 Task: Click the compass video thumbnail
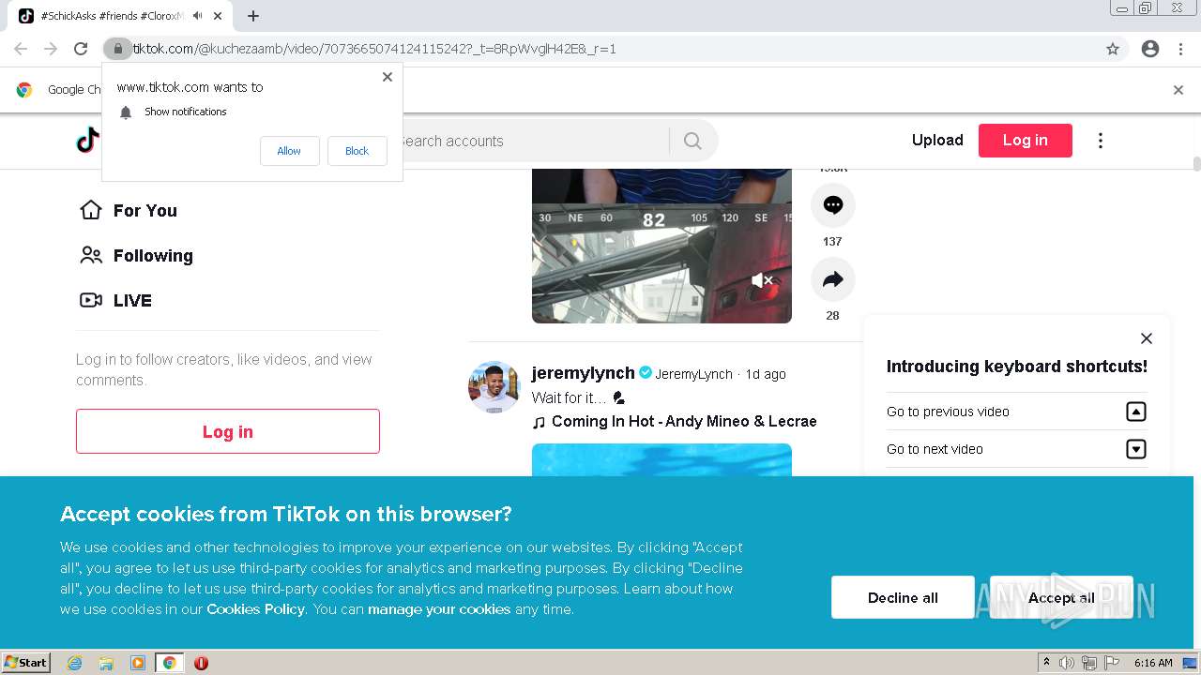[x=661, y=246]
